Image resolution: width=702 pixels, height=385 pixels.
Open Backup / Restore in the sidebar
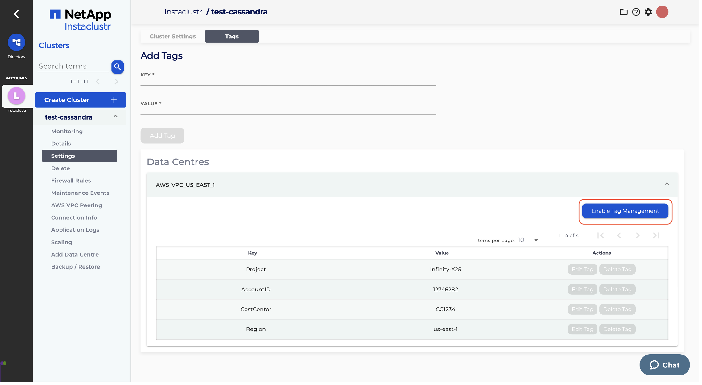pyautogui.click(x=76, y=267)
